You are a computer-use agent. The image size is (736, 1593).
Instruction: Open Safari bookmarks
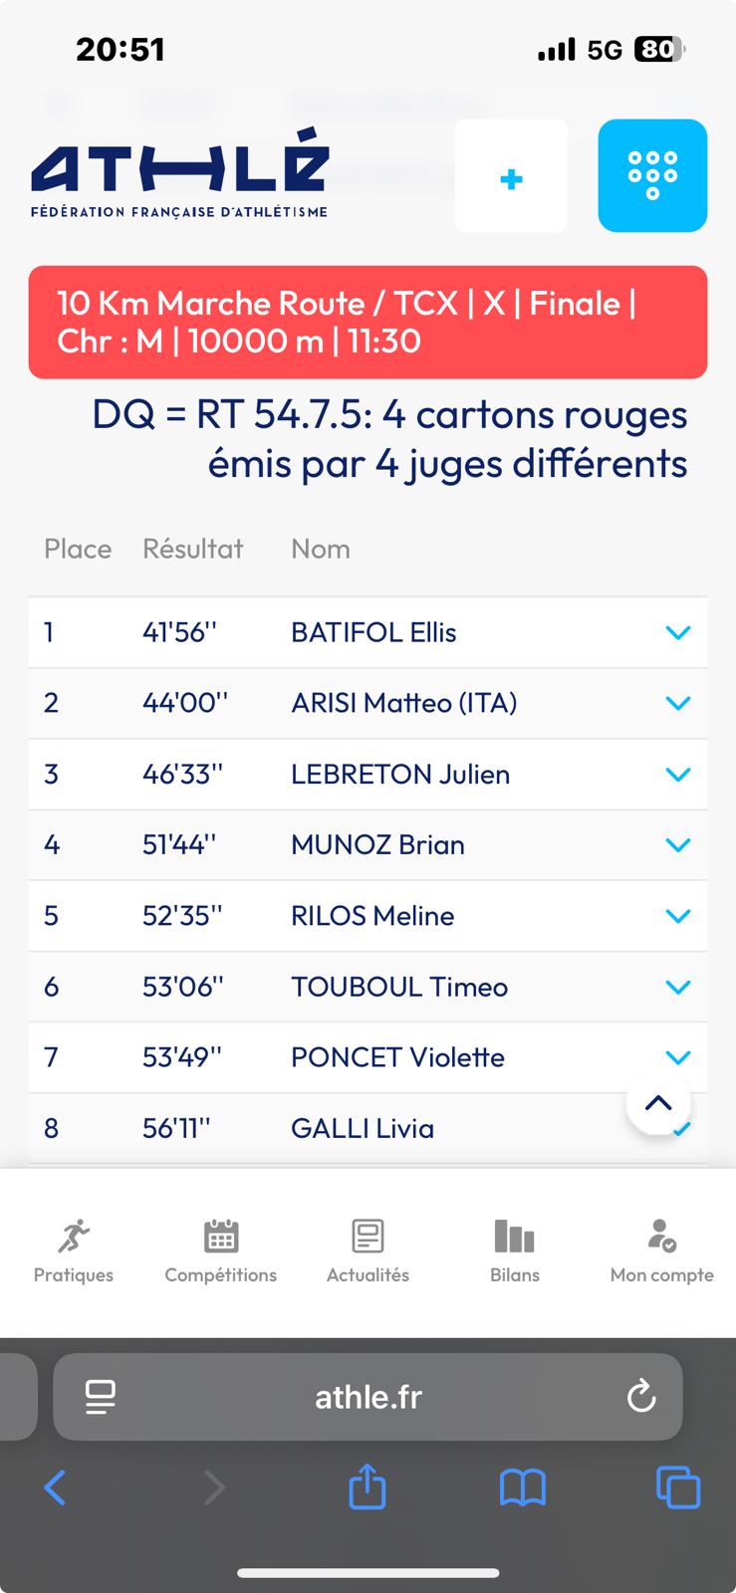pos(522,1488)
